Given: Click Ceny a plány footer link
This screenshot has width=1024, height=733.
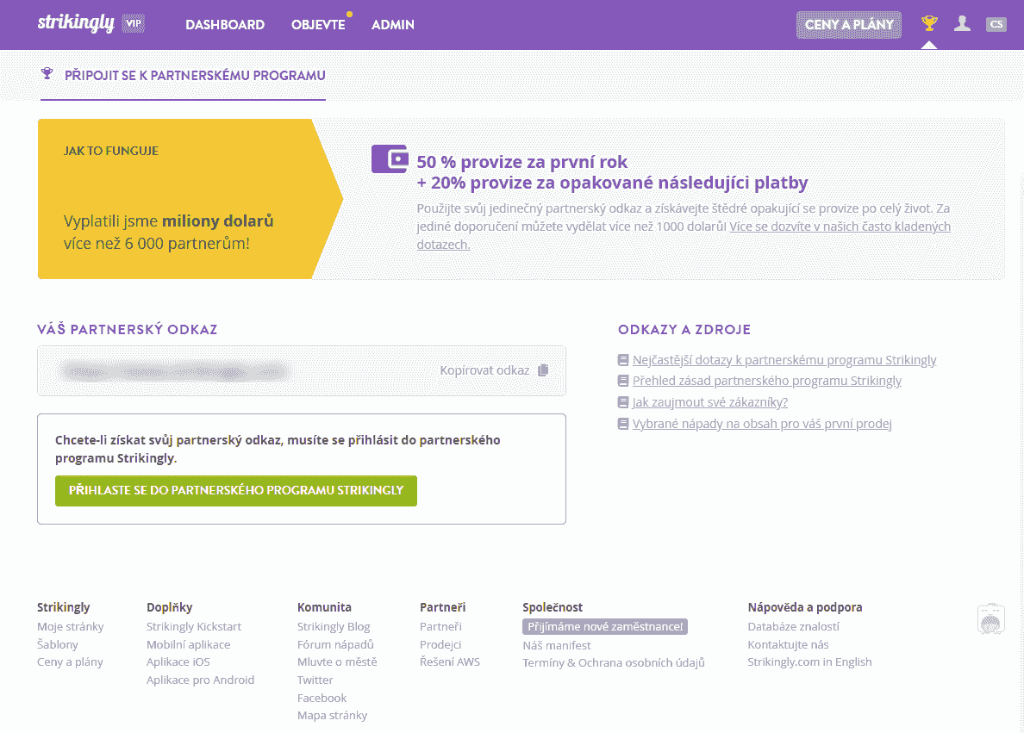Looking at the screenshot, I should (70, 662).
